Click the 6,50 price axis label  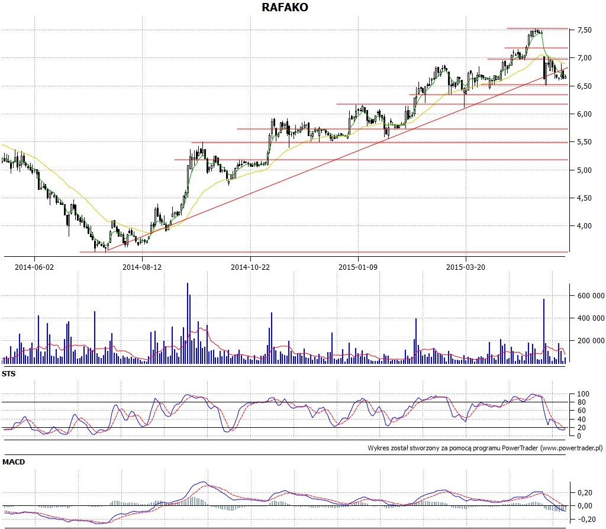(584, 86)
